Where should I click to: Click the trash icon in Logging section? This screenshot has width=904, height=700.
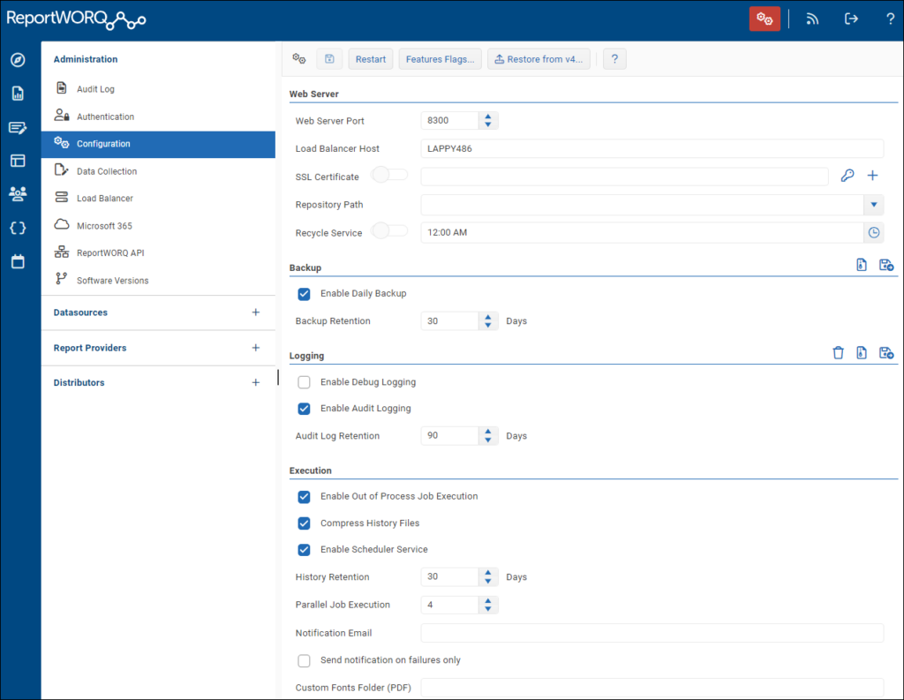838,353
